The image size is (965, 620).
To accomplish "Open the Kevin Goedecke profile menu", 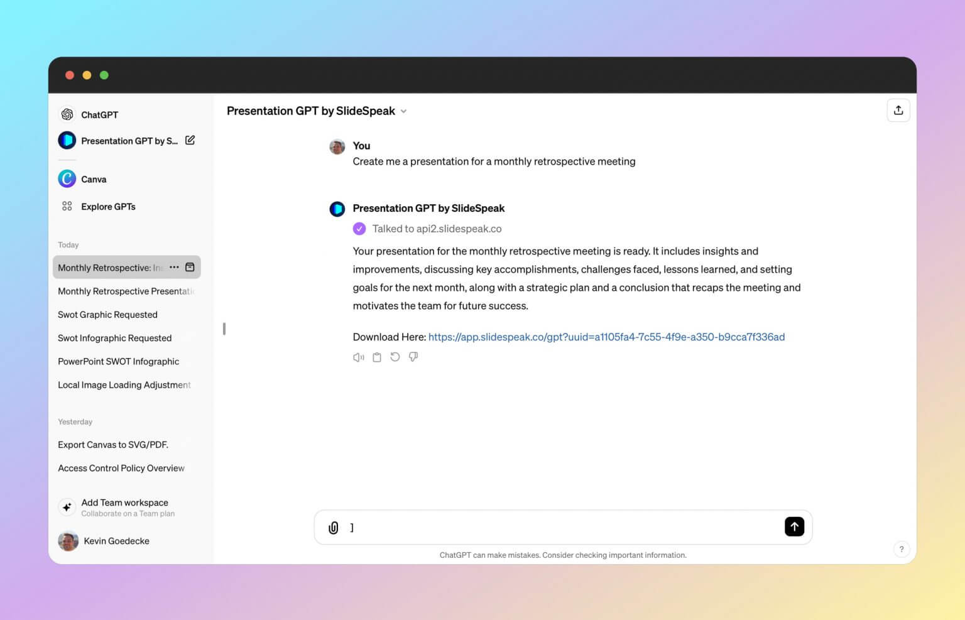I will click(116, 541).
